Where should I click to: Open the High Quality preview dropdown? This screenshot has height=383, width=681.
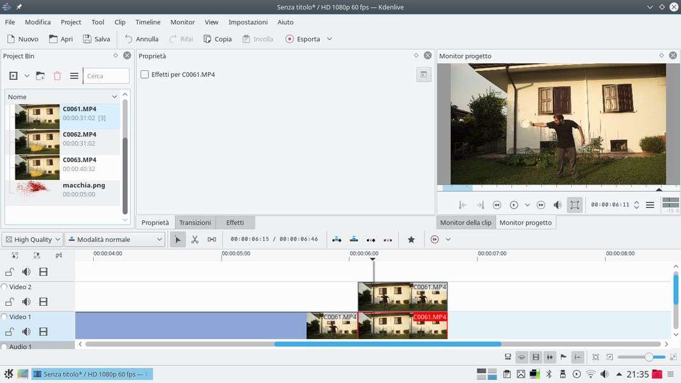[x=33, y=239]
